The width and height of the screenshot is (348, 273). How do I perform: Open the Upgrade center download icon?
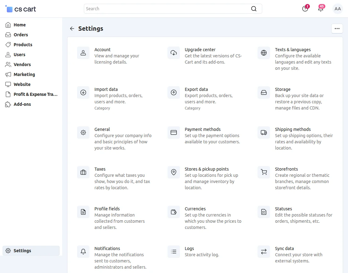coord(173,52)
